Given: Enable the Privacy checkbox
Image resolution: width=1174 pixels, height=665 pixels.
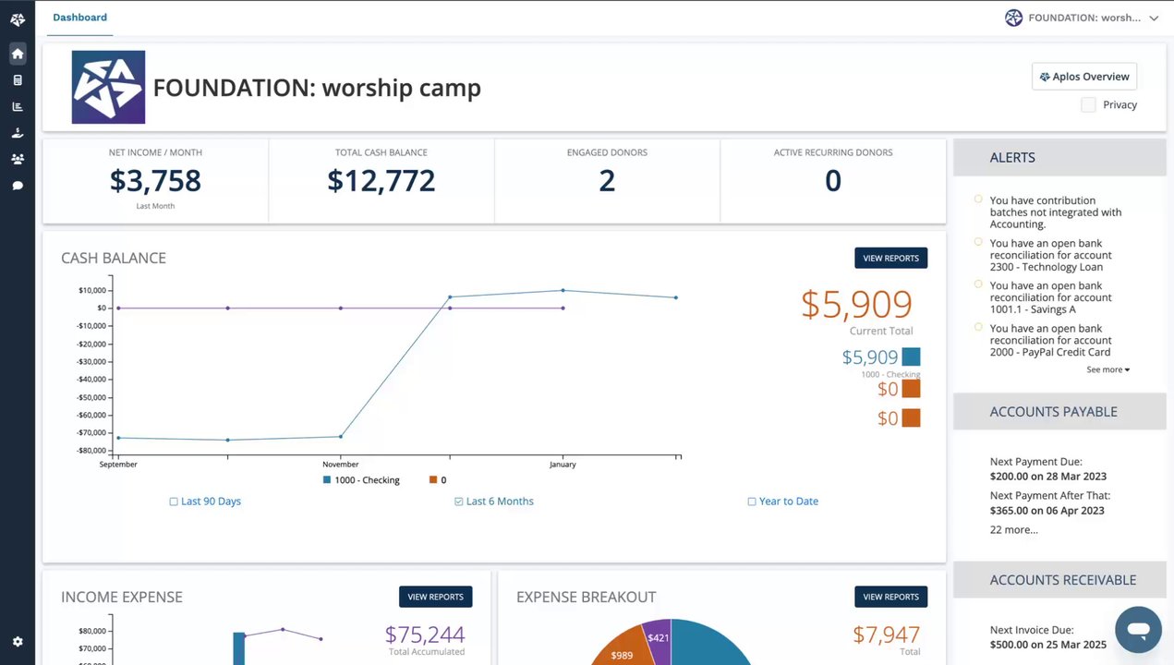Looking at the screenshot, I should pyautogui.click(x=1088, y=105).
